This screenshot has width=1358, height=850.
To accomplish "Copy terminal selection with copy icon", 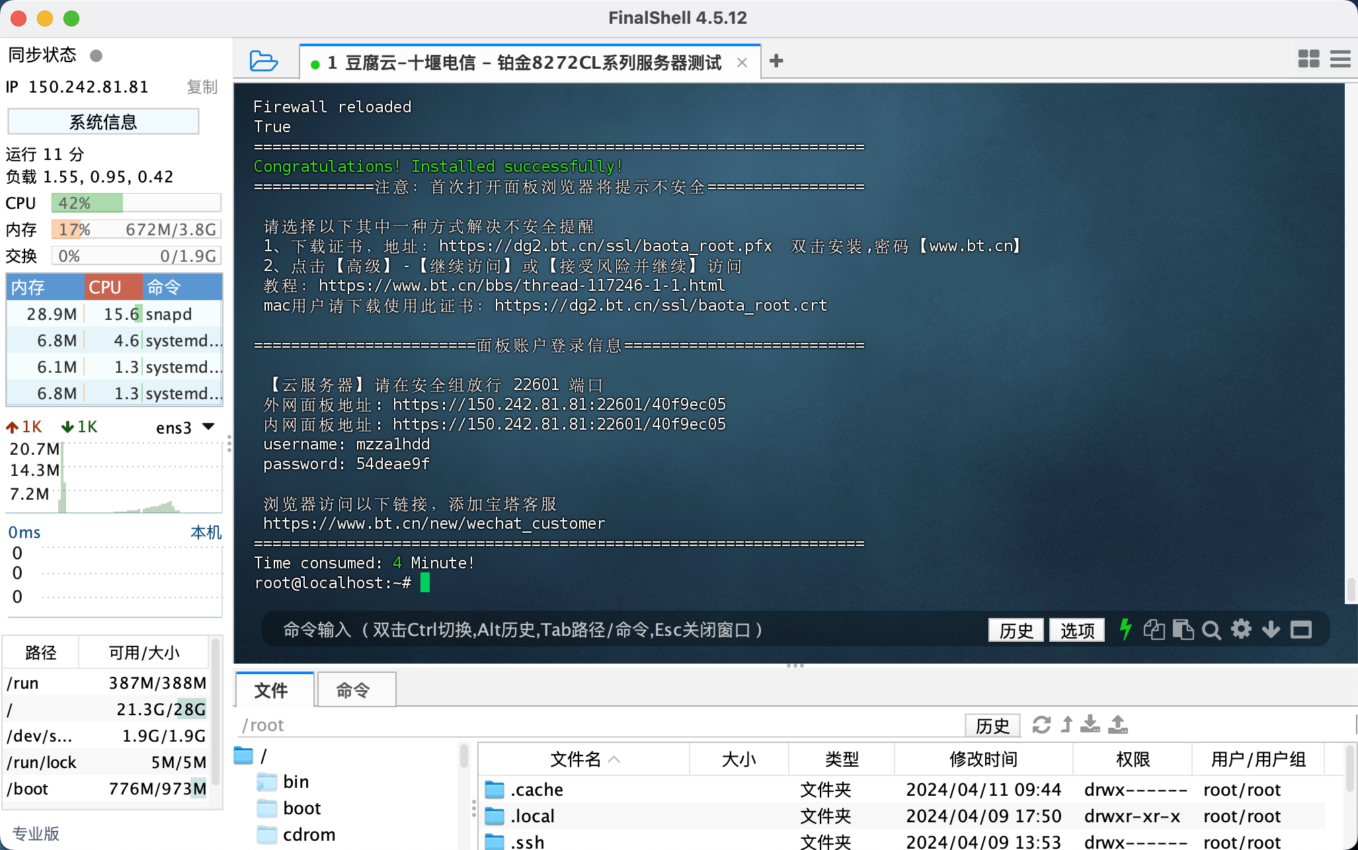I will (1154, 629).
